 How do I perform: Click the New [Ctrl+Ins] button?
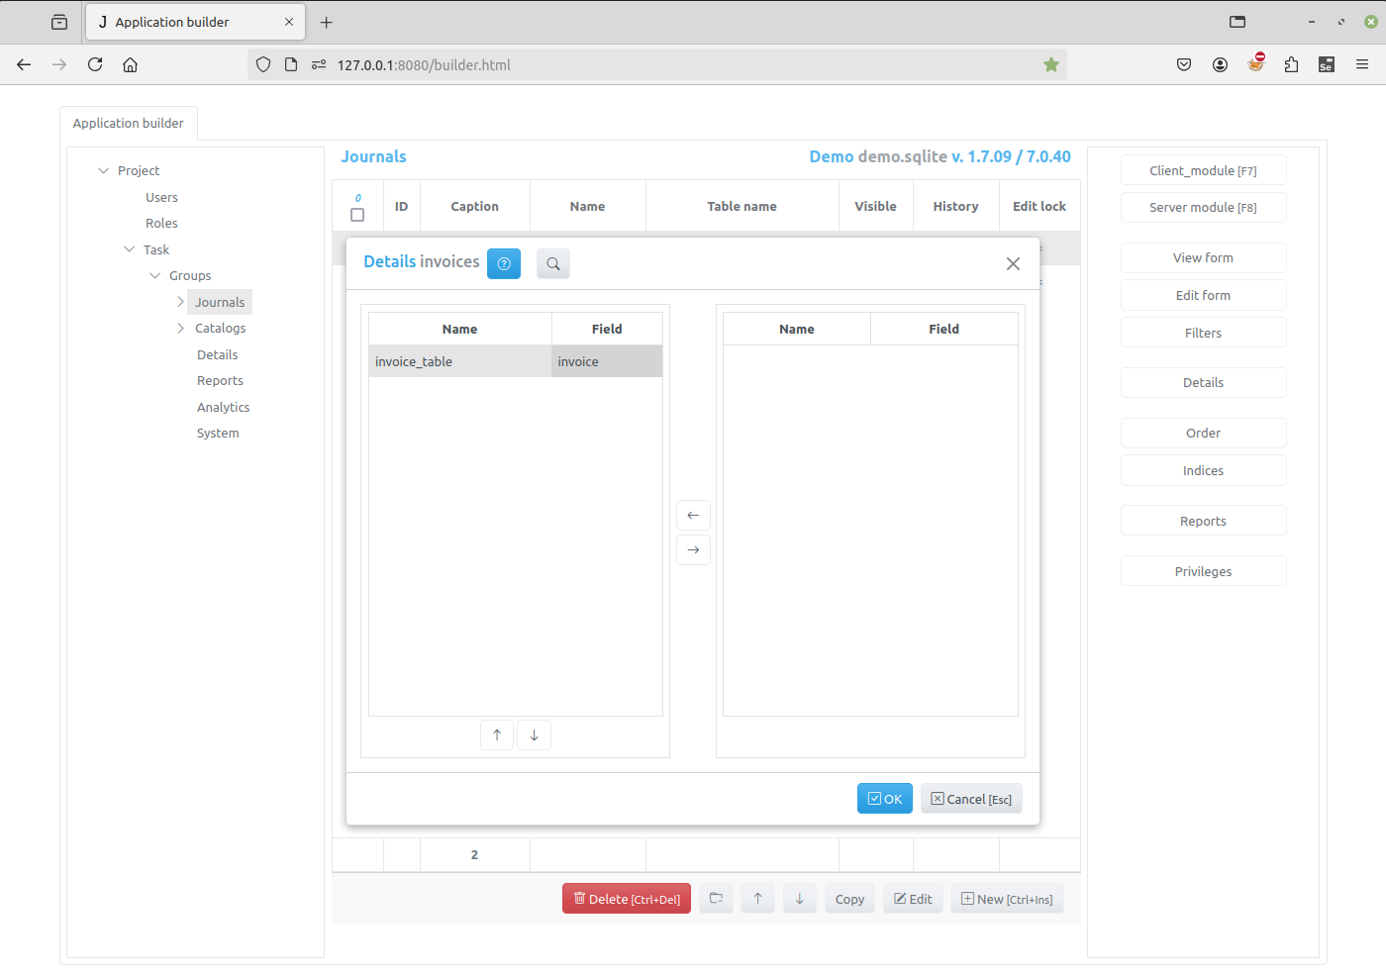1007,898
